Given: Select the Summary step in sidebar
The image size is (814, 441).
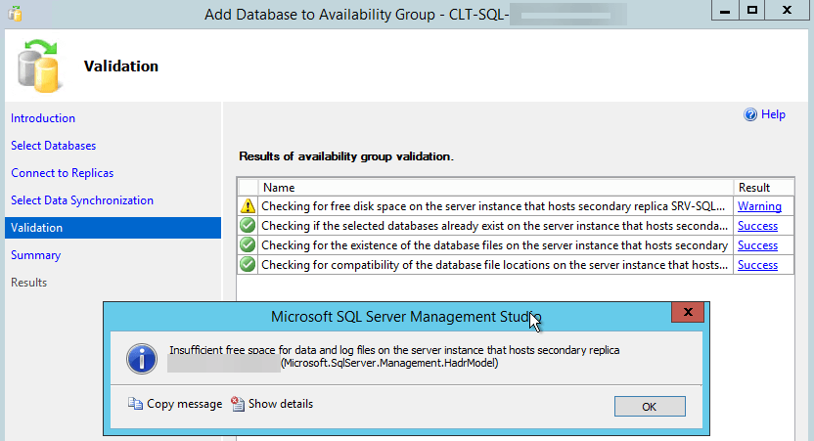Looking at the screenshot, I should click(x=36, y=255).
